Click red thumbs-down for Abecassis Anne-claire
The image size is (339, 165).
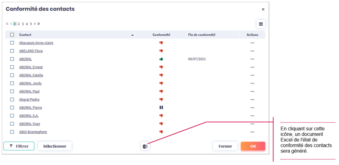tap(161, 43)
